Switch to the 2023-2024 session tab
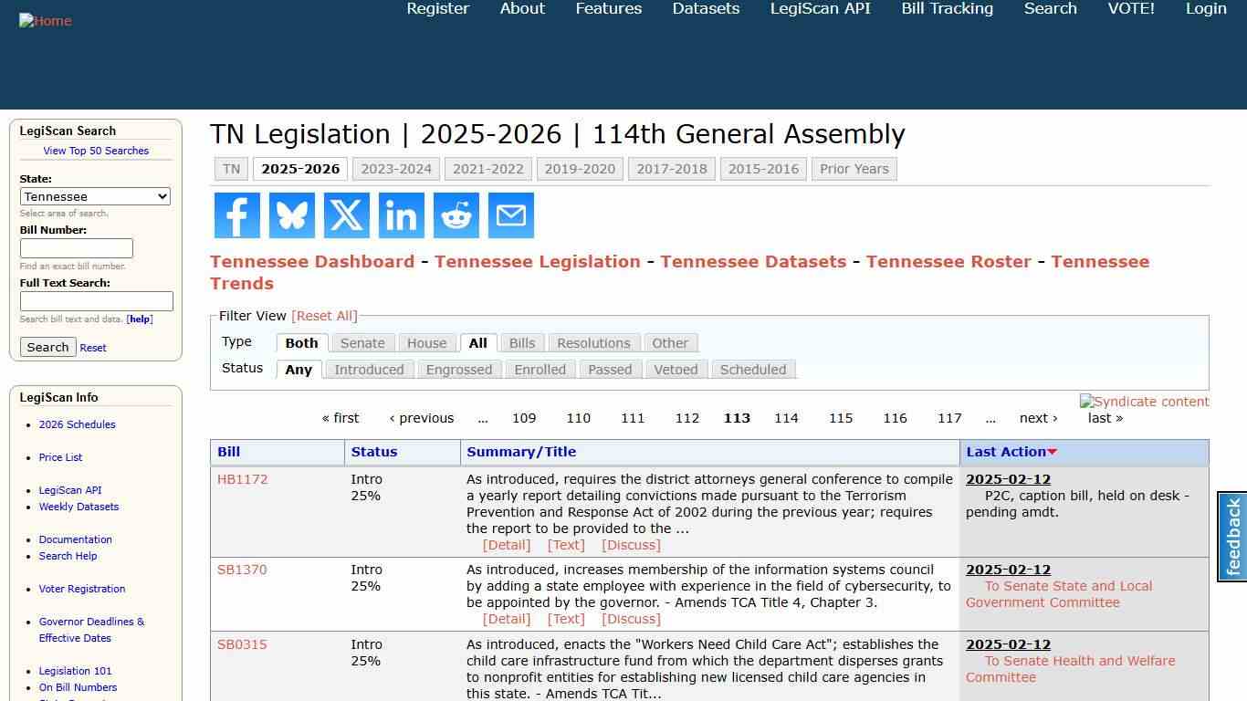The image size is (1247, 701). tap(396, 169)
